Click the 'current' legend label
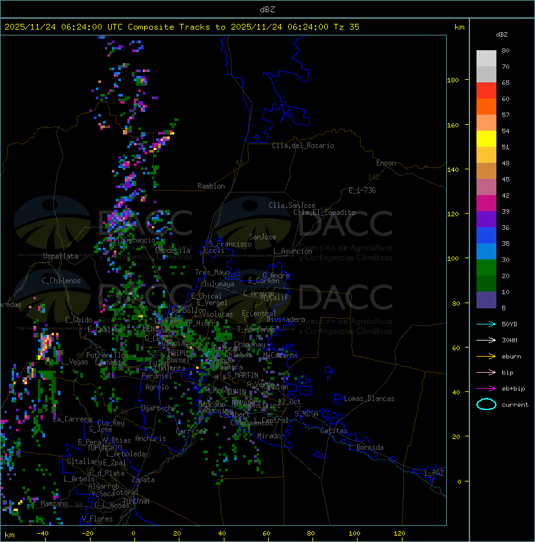Viewport: 535px width, 542px height. click(x=515, y=404)
